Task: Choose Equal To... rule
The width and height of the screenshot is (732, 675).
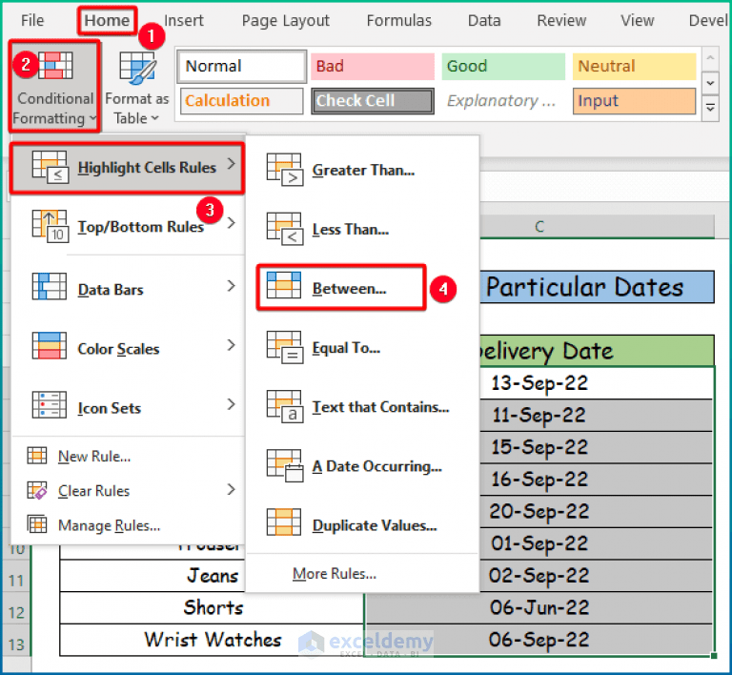Action: tap(363, 348)
